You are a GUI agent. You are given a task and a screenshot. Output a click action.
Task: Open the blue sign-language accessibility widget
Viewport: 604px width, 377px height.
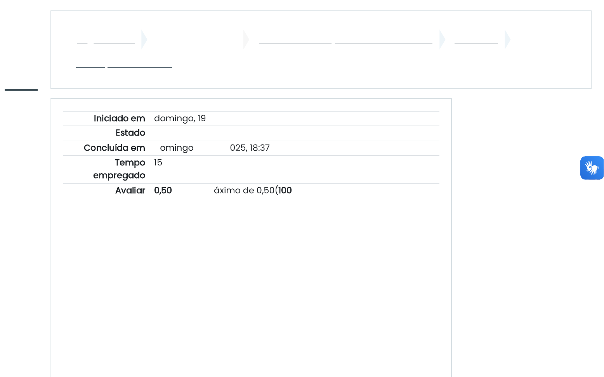tap(592, 168)
